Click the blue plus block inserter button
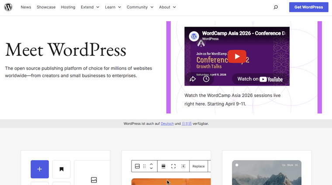Image resolution: width=332 pixels, height=185 pixels. (40, 169)
